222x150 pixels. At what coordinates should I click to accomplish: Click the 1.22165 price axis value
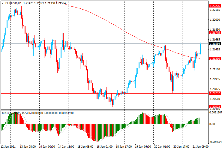click(x=215, y=10)
